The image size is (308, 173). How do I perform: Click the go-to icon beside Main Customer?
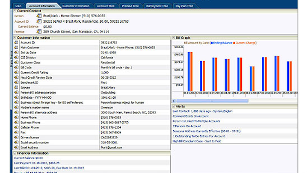[16, 47]
